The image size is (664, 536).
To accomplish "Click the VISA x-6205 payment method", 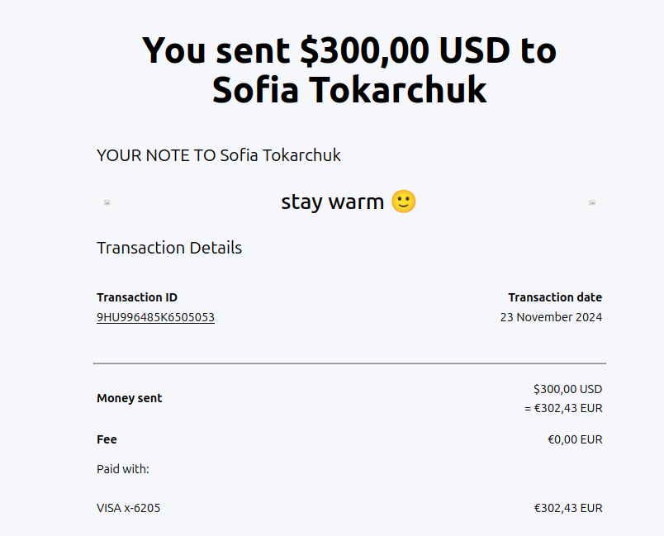I will point(129,508).
